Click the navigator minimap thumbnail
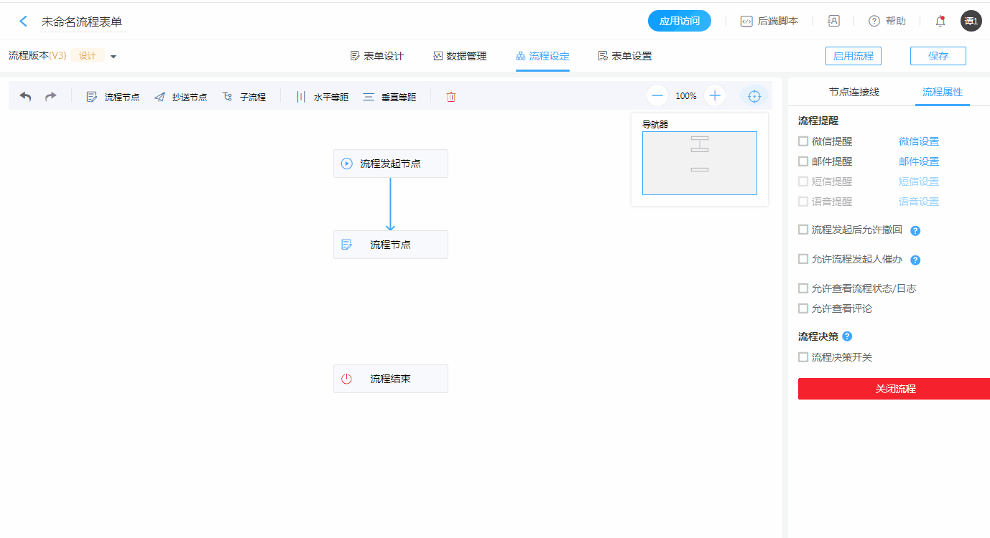The width and height of the screenshot is (990, 538). click(x=699, y=163)
